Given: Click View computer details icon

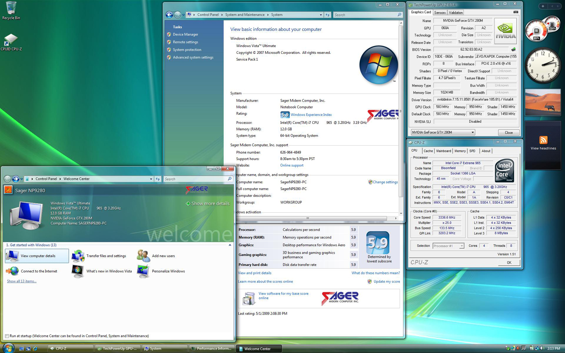Looking at the screenshot, I should 12,256.
